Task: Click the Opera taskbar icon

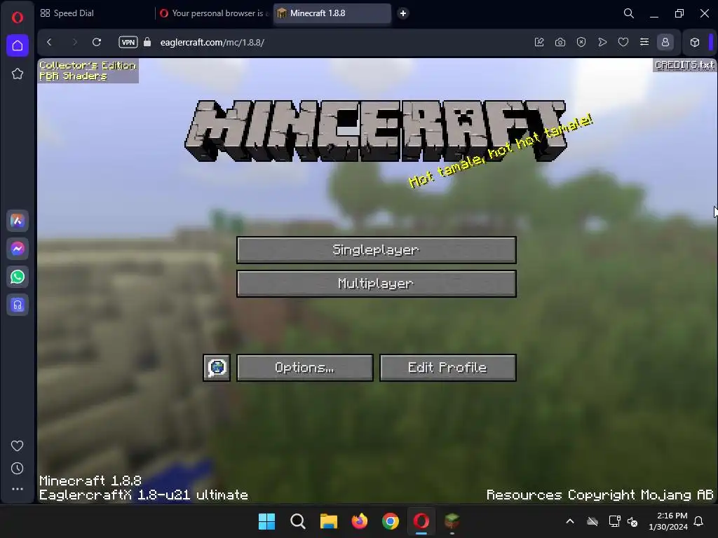Action: 421,521
